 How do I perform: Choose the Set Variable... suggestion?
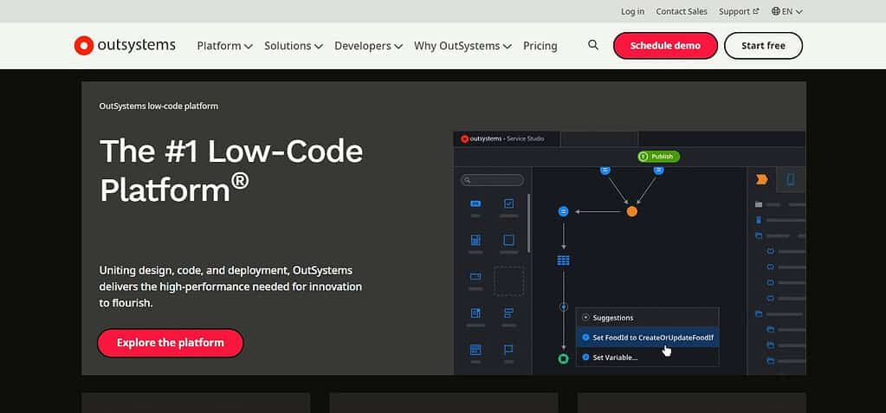coord(647,357)
